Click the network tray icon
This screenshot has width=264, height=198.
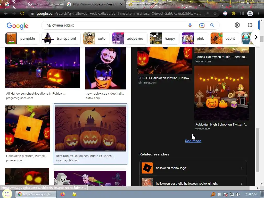(232, 194)
